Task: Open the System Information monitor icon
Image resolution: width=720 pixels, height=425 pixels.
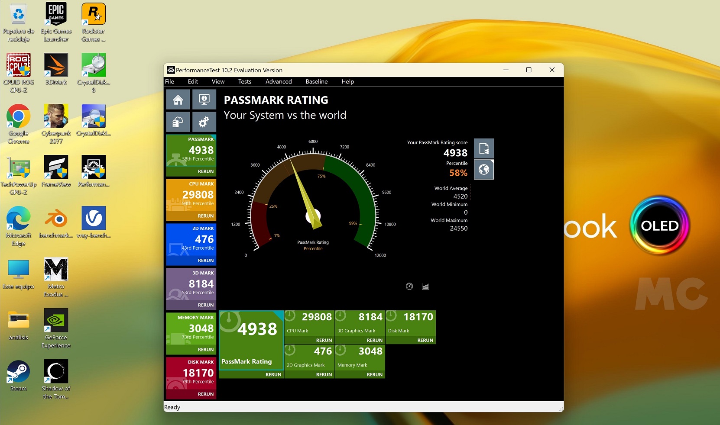Action: tap(204, 100)
